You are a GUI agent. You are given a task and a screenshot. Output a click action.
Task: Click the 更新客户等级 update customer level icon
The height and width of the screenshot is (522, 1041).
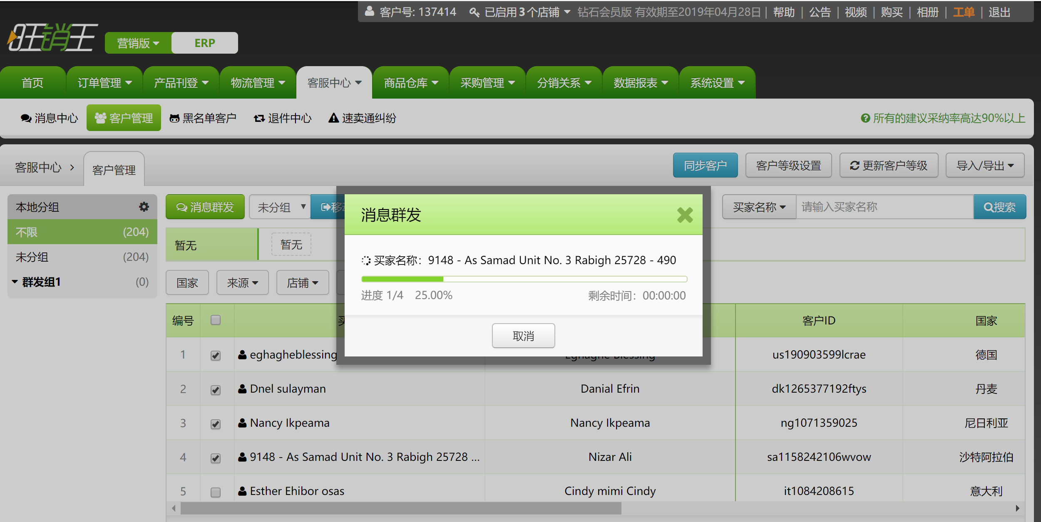890,166
